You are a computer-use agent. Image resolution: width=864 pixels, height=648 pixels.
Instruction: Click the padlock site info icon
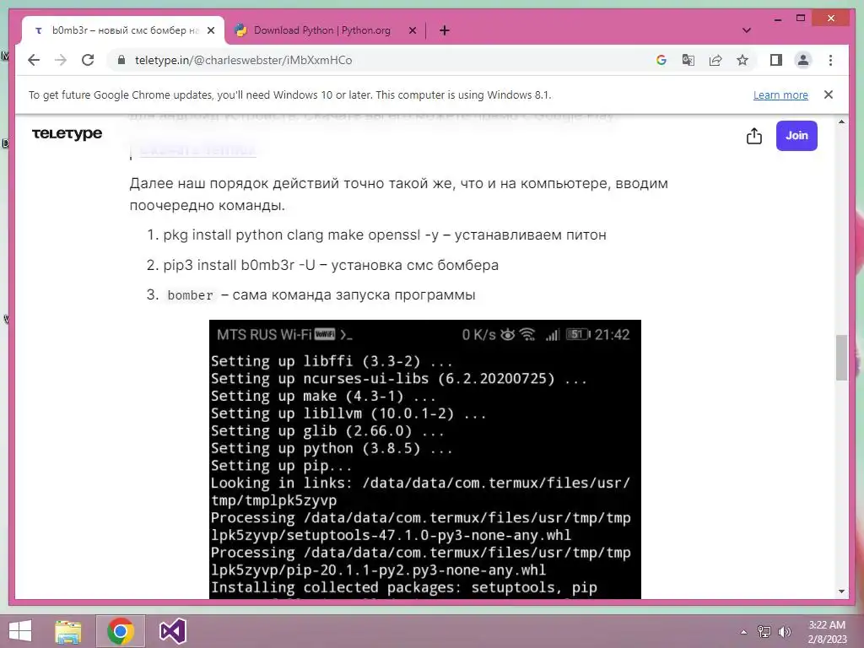(121, 60)
